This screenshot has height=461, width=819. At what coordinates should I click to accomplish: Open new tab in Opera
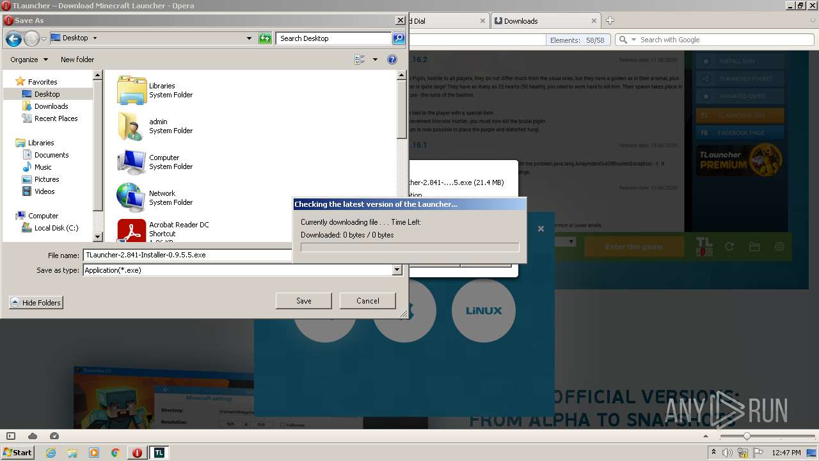610,20
